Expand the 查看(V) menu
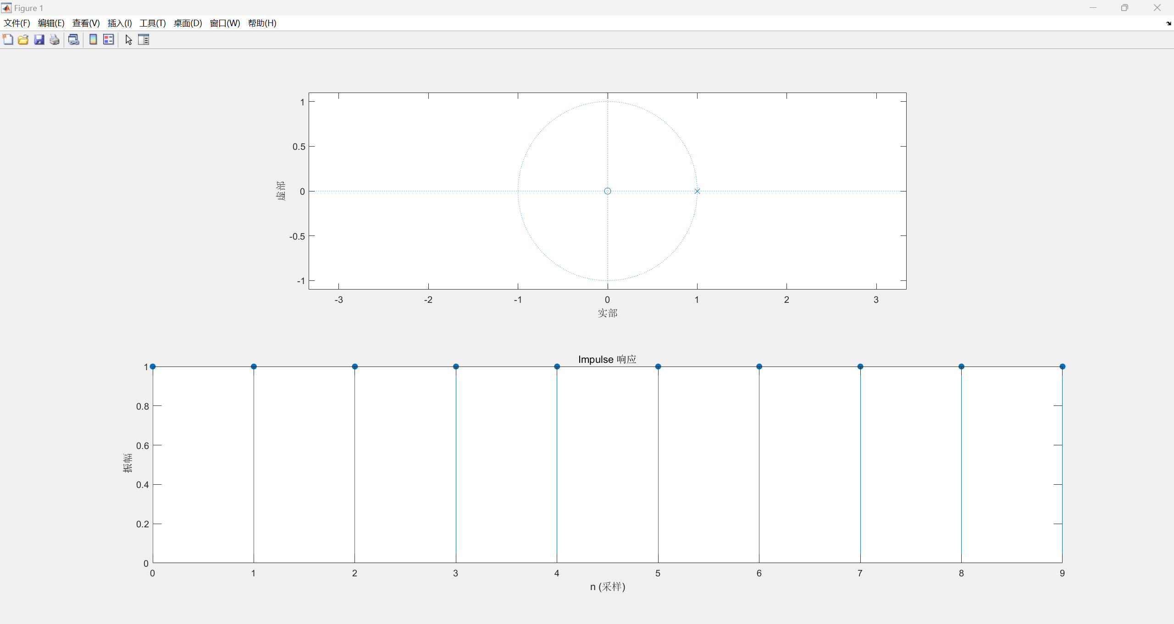Image resolution: width=1174 pixels, height=624 pixels. pos(86,23)
